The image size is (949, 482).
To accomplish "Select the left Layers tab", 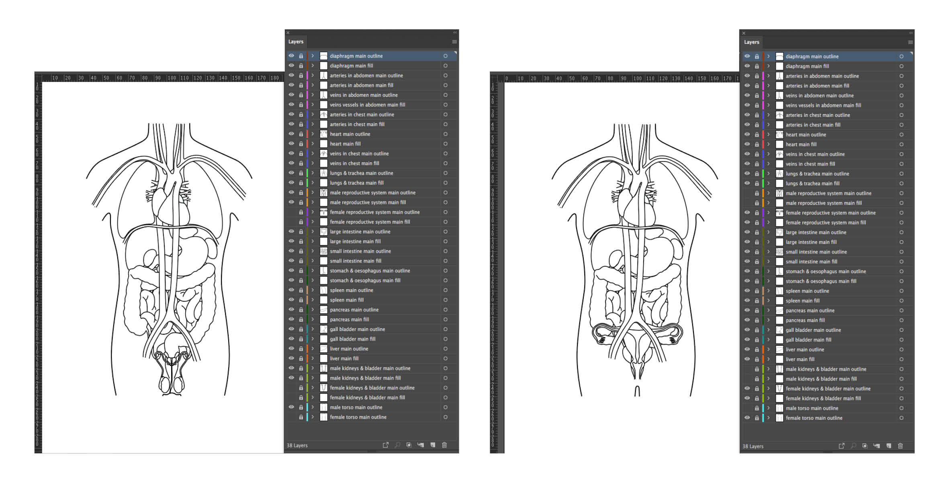I will pyautogui.click(x=296, y=41).
